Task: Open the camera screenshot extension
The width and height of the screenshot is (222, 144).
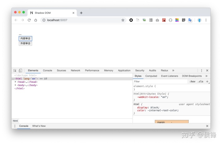Action: [x=157, y=20]
